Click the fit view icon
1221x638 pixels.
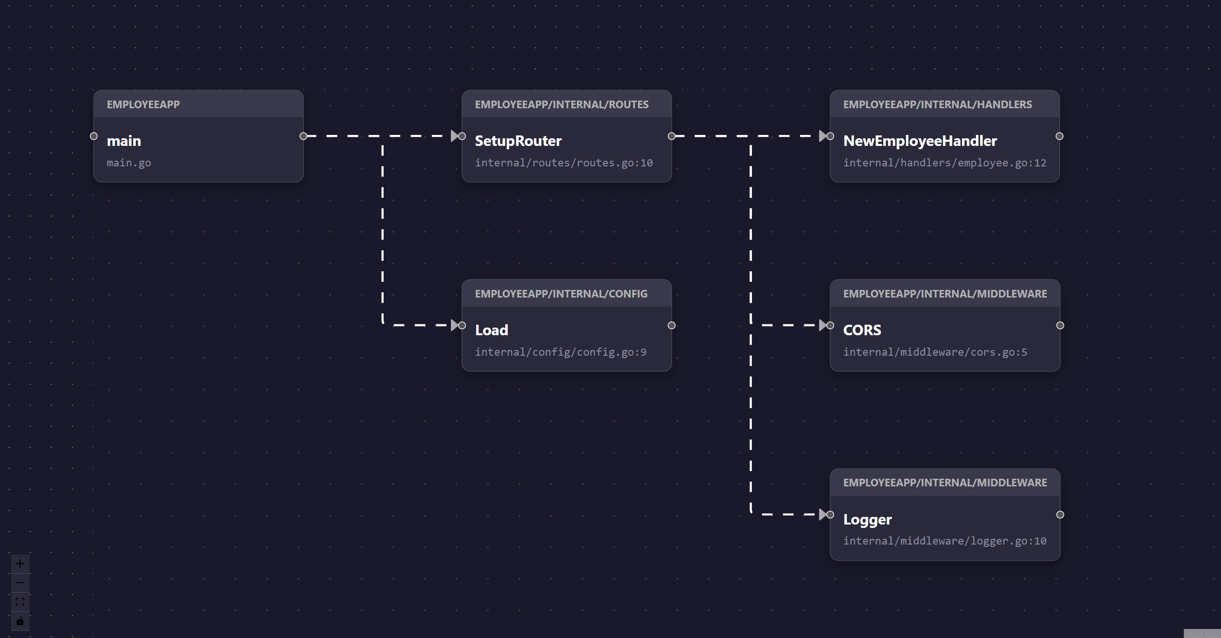(x=20, y=602)
